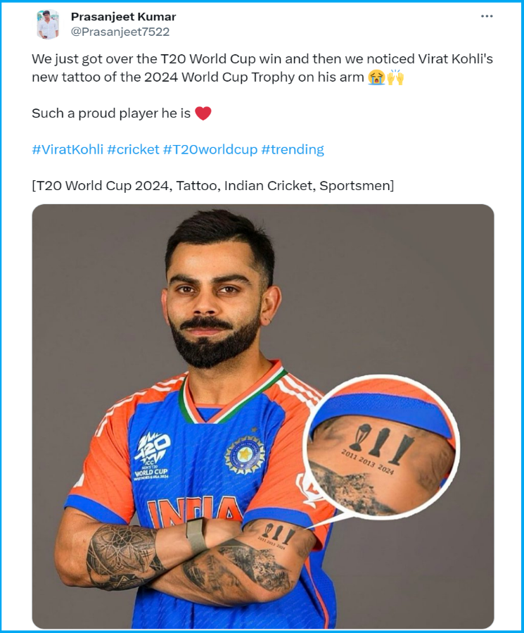The width and height of the screenshot is (524, 633).
Task: Select the #trending hashtag
Action: point(293,149)
